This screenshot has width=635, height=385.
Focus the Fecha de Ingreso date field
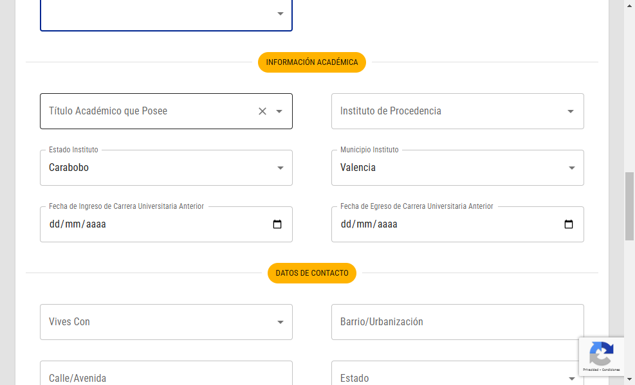(x=166, y=224)
